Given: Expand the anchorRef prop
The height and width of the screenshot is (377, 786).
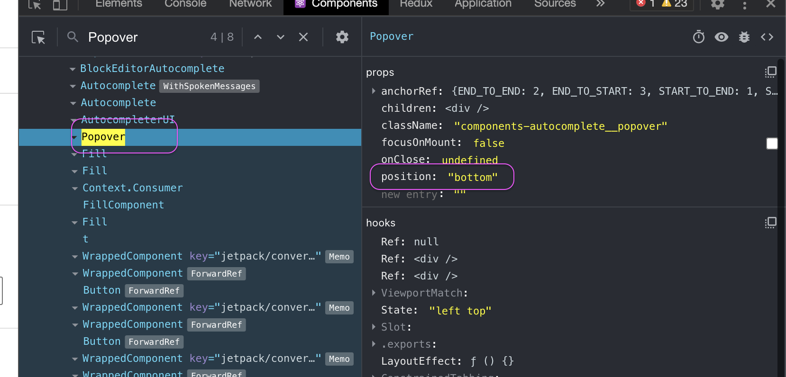Looking at the screenshot, I should pos(374,91).
